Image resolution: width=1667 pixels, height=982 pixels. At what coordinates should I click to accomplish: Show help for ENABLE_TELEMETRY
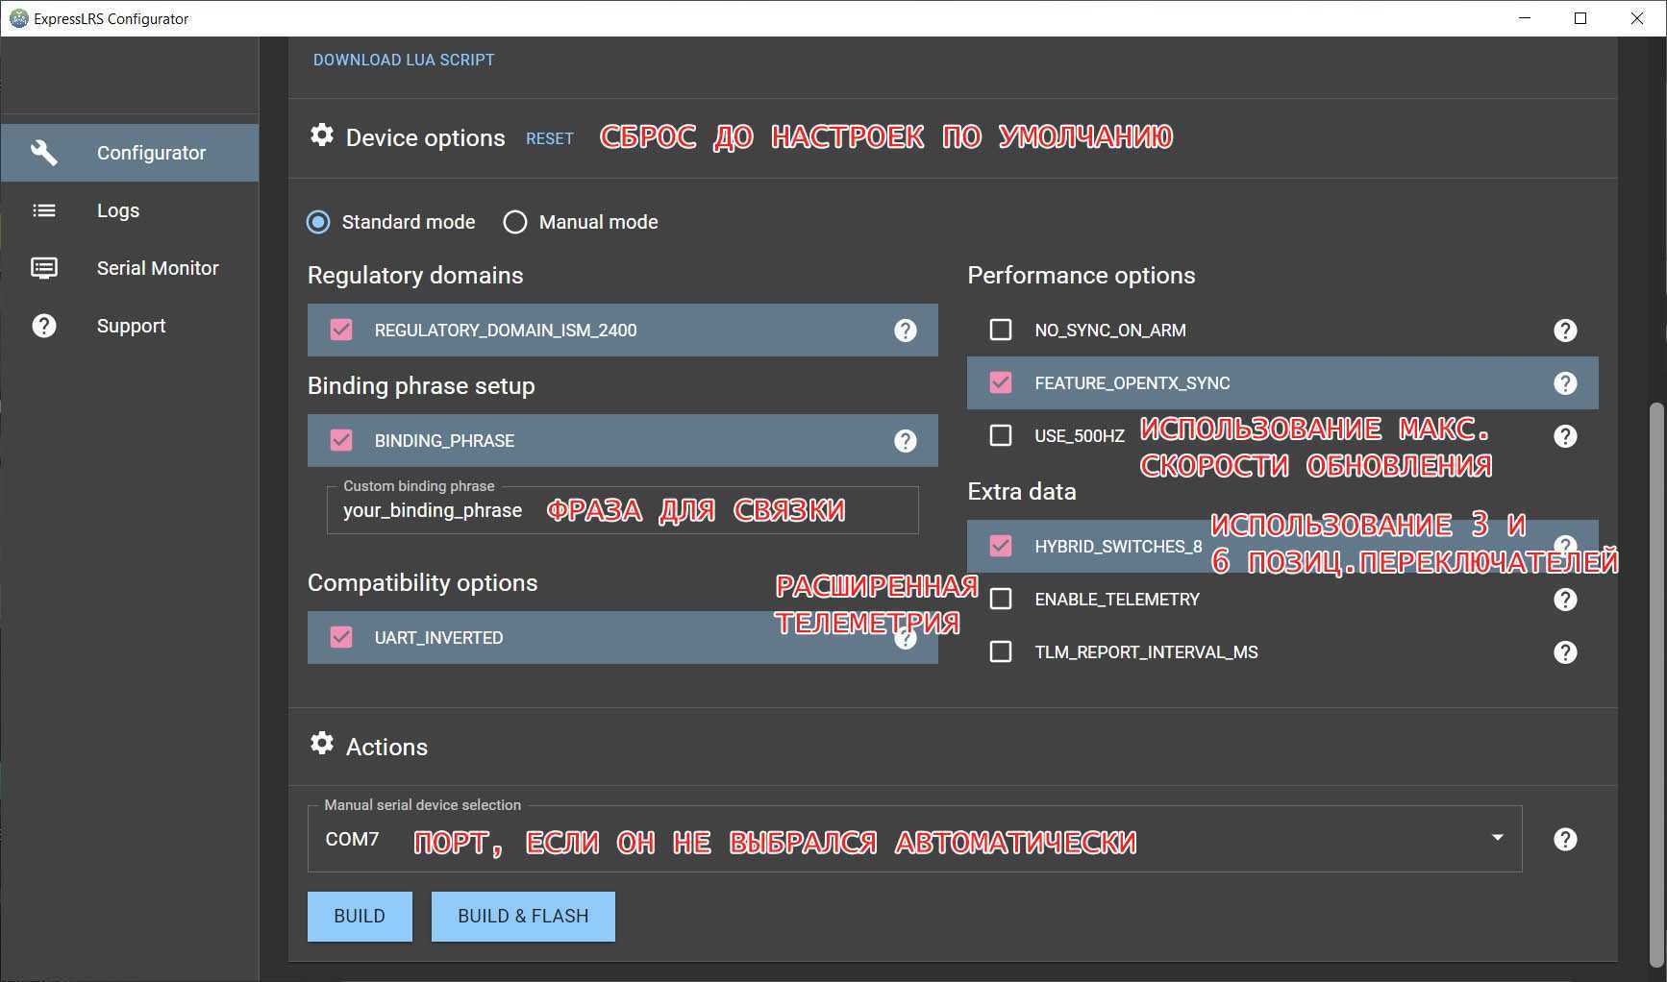tap(1565, 600)
